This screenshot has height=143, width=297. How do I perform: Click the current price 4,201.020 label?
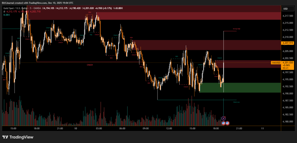pyautogui.click(x=288, y=62)
